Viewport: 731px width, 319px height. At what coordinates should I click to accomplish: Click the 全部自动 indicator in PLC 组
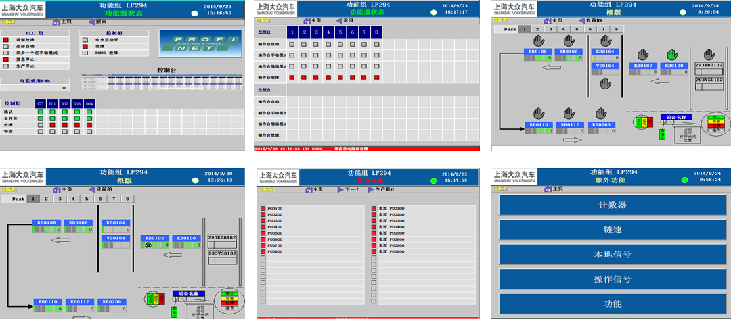pyautogui.click(x=5, y=47)
